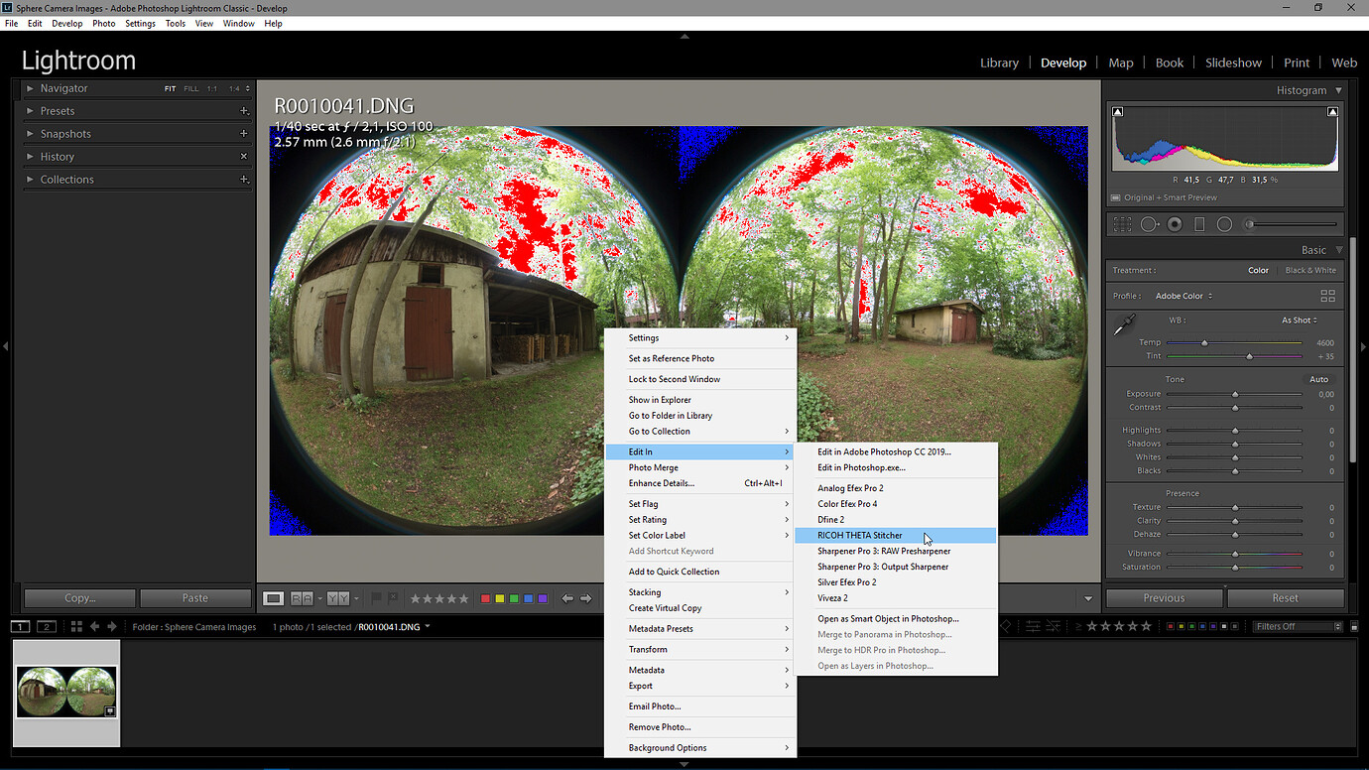
Task: Select the Graduated Filter tool
Action: [1199, 224]
